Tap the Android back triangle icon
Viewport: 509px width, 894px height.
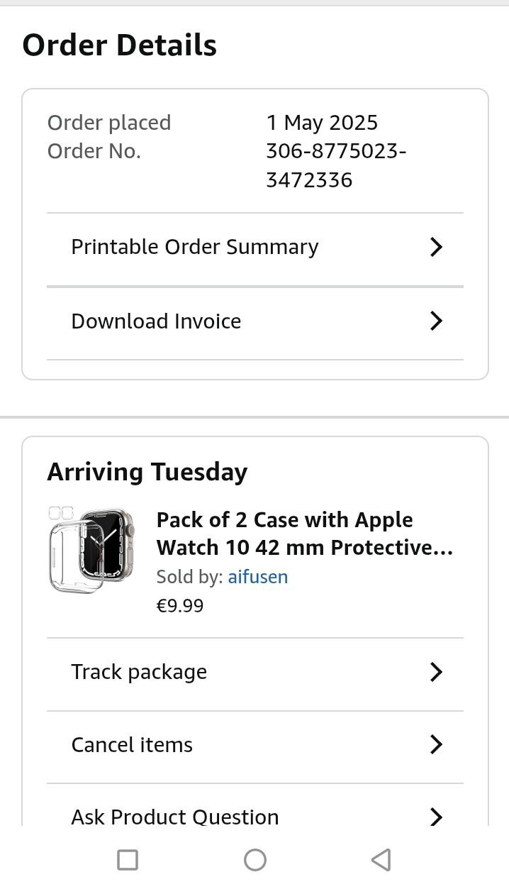pos(381,860)
